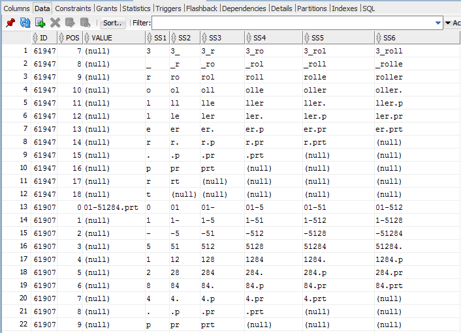This screenshot has width=461, height=333.
Task: Sort icon on SS5 column header
Action: [307, 38]
